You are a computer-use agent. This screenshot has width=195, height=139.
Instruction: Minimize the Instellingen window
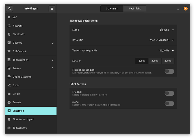(178, 9)
